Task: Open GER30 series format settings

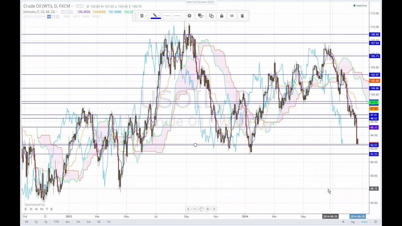Action: pyautogui.click(x=53, y=17)
